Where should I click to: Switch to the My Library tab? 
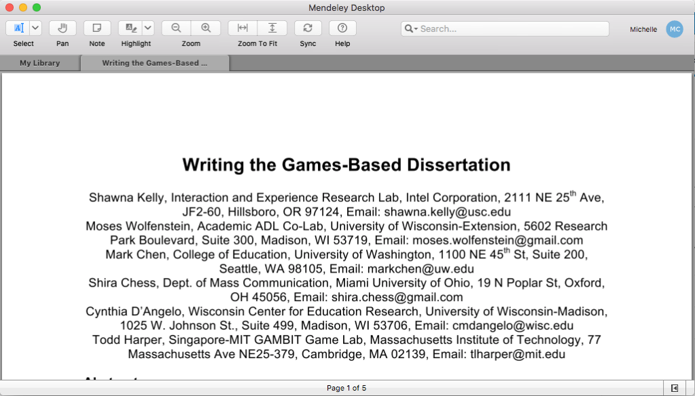(x=39, y=63)
